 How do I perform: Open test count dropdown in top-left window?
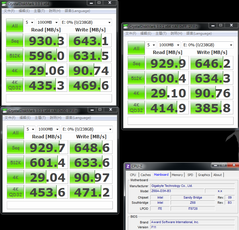[x=29, y=23]
